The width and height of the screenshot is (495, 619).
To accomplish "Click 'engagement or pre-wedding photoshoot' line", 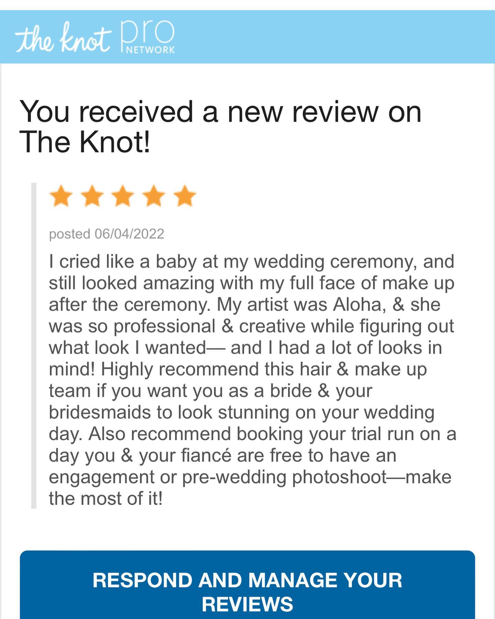I will (x=250, y=477).
